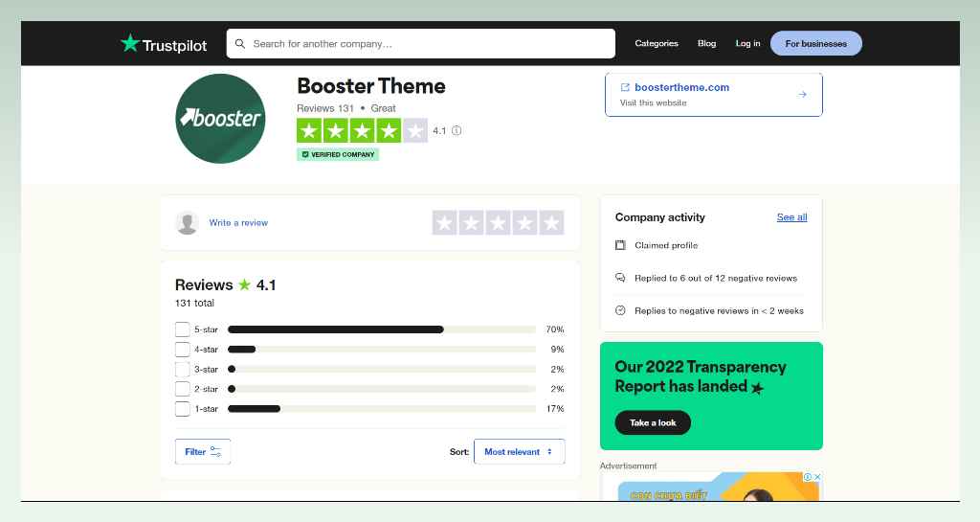
Task: Click the arrow in the visit website card
Action: pyautogui.click(x=802, y=95)
